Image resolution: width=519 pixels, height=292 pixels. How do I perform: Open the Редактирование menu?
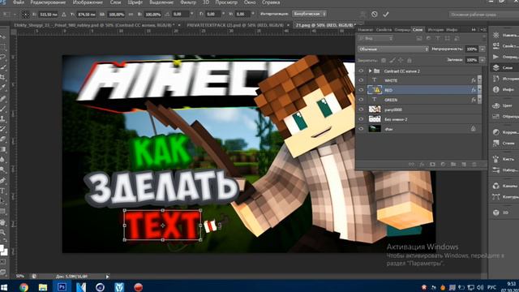click(48, 2)
